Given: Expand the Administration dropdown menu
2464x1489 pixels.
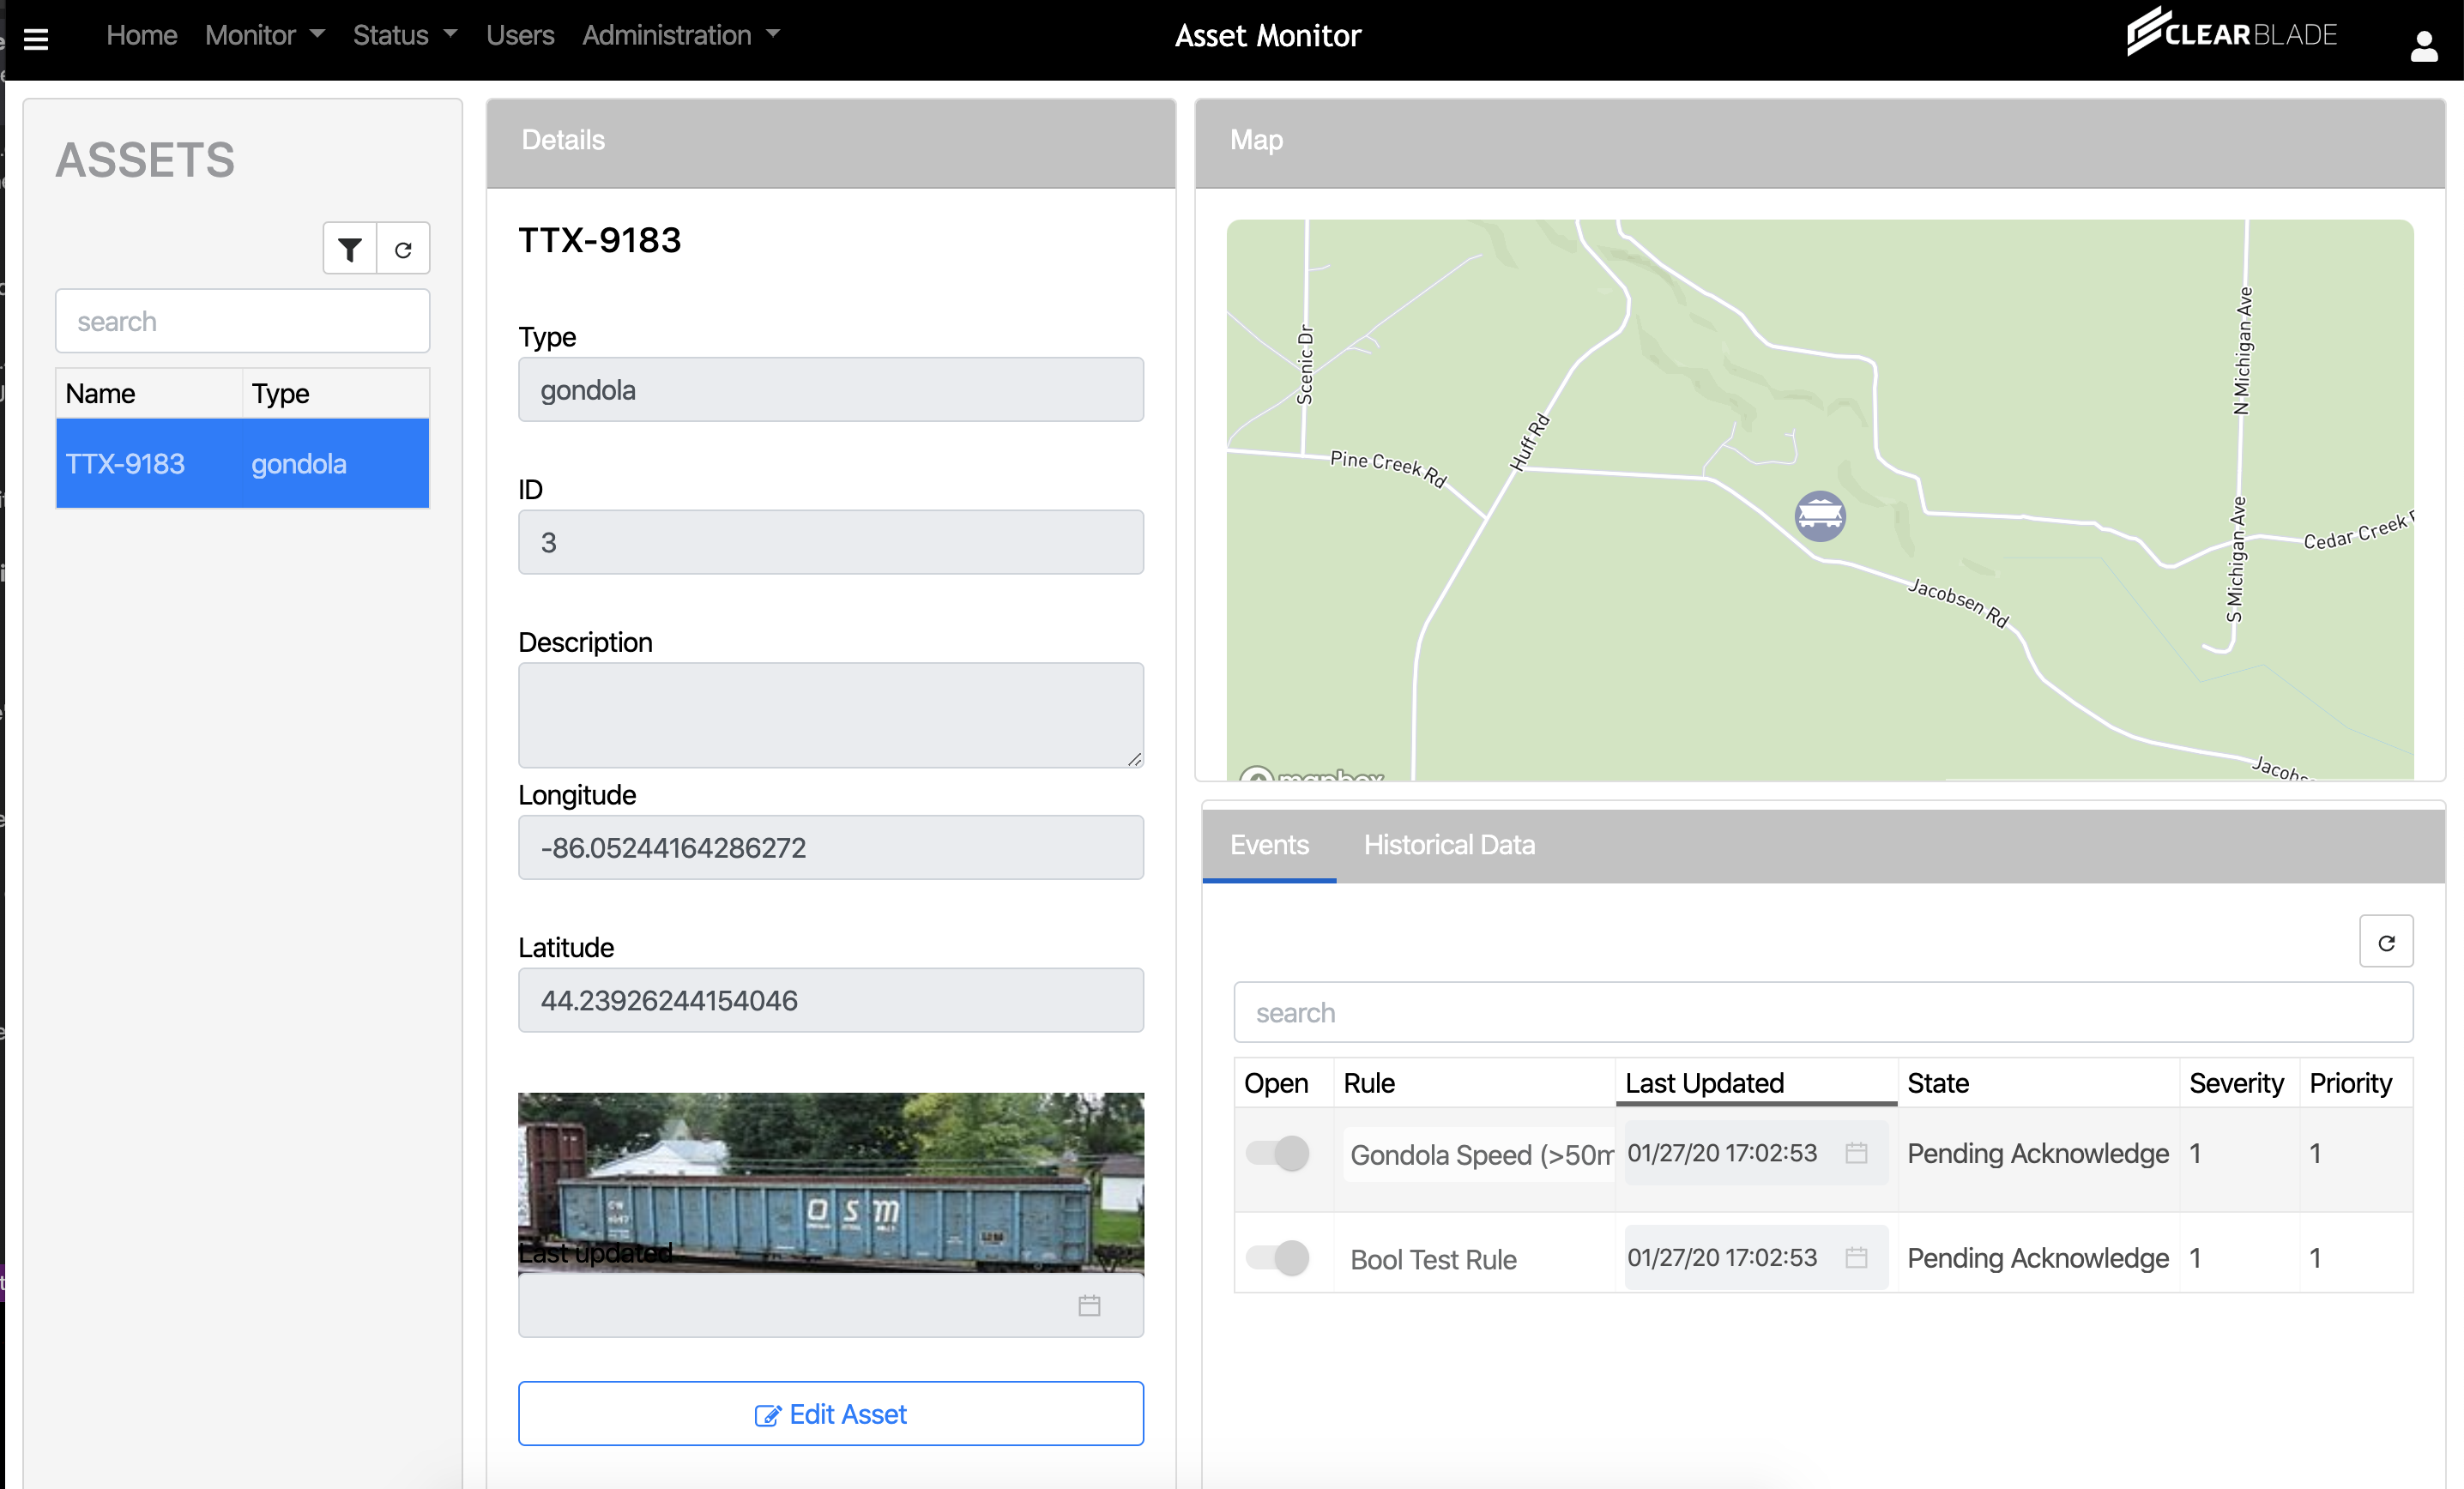Looking at the screenshot, I should pyautogui.click(x=680, y=35).
